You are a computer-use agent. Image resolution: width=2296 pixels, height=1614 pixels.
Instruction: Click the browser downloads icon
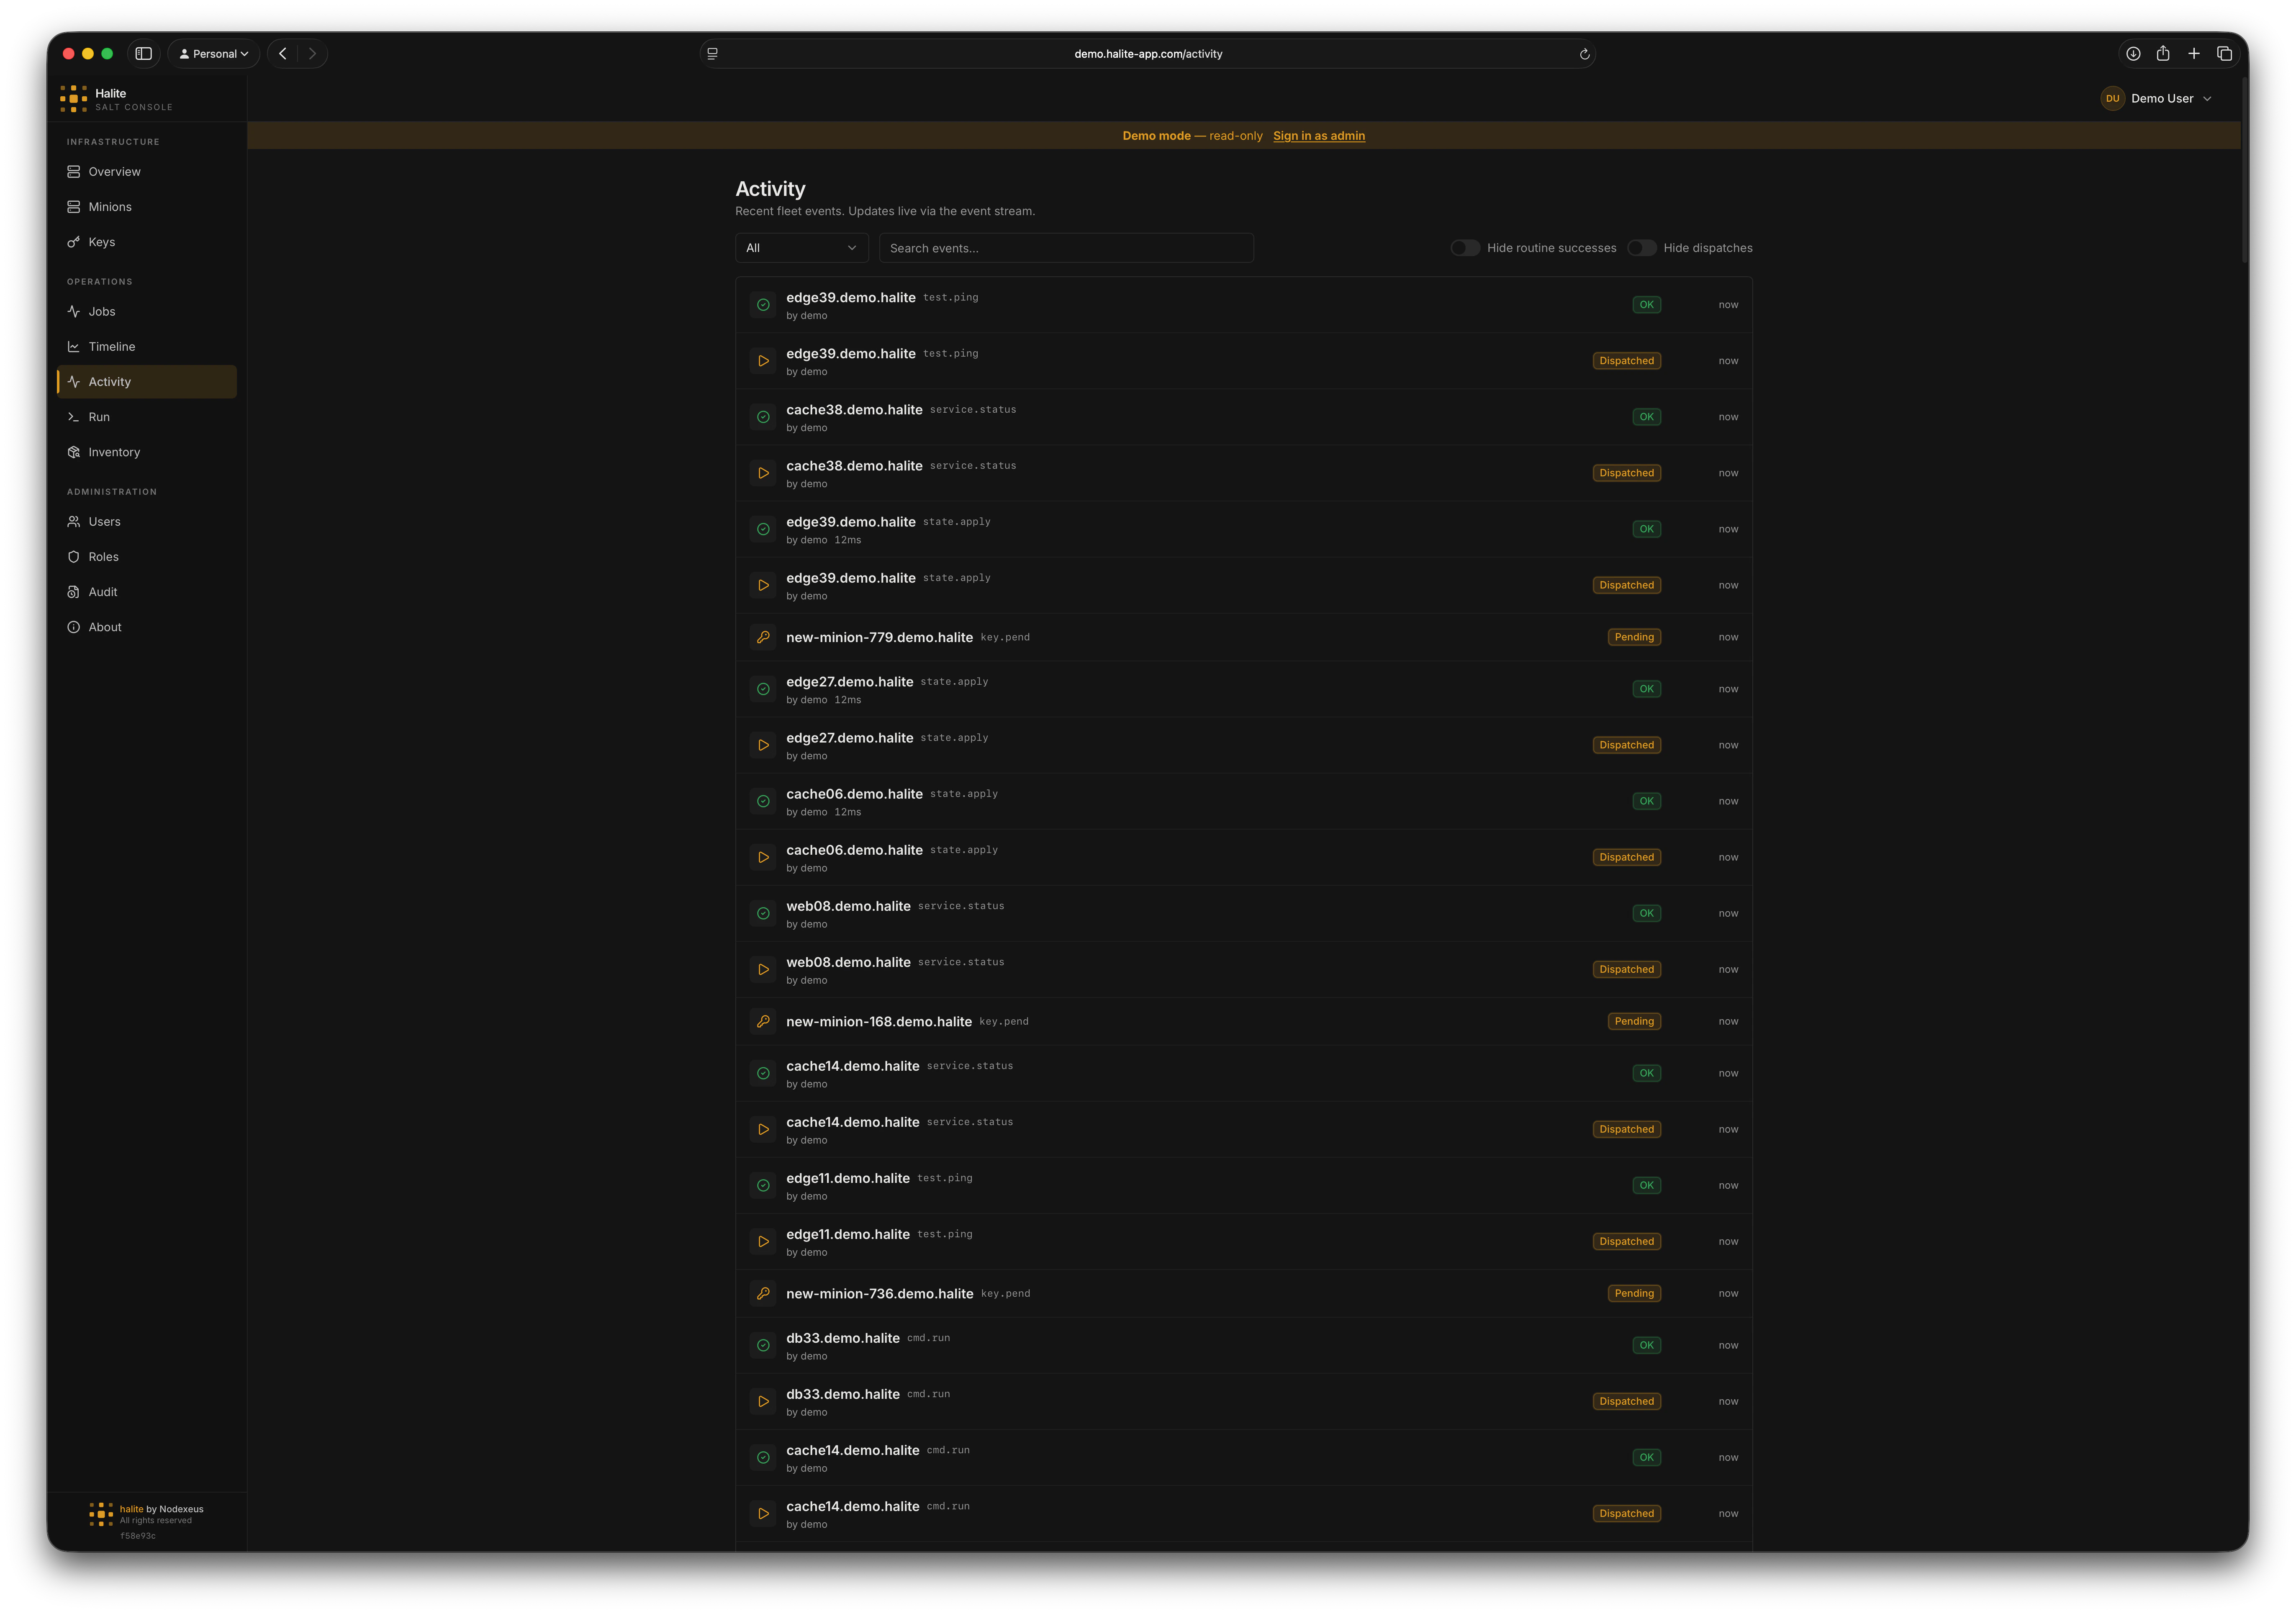pos(2133,54)
